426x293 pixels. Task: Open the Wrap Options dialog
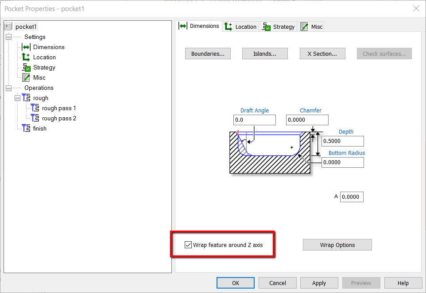point(337,244)
